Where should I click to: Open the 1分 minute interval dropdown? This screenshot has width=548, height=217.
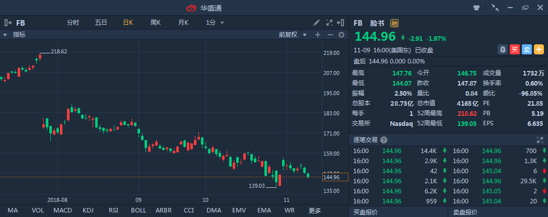215,23
